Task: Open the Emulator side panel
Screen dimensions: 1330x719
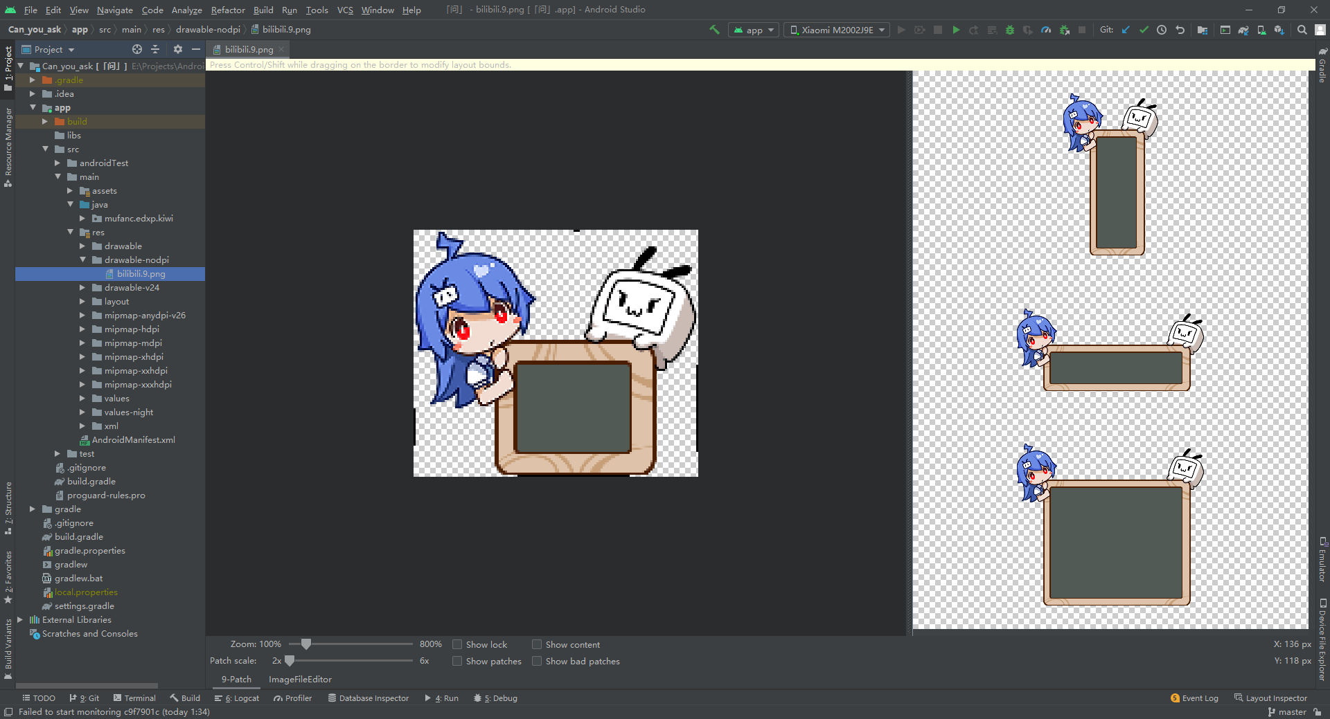Action: (1322, 559)
